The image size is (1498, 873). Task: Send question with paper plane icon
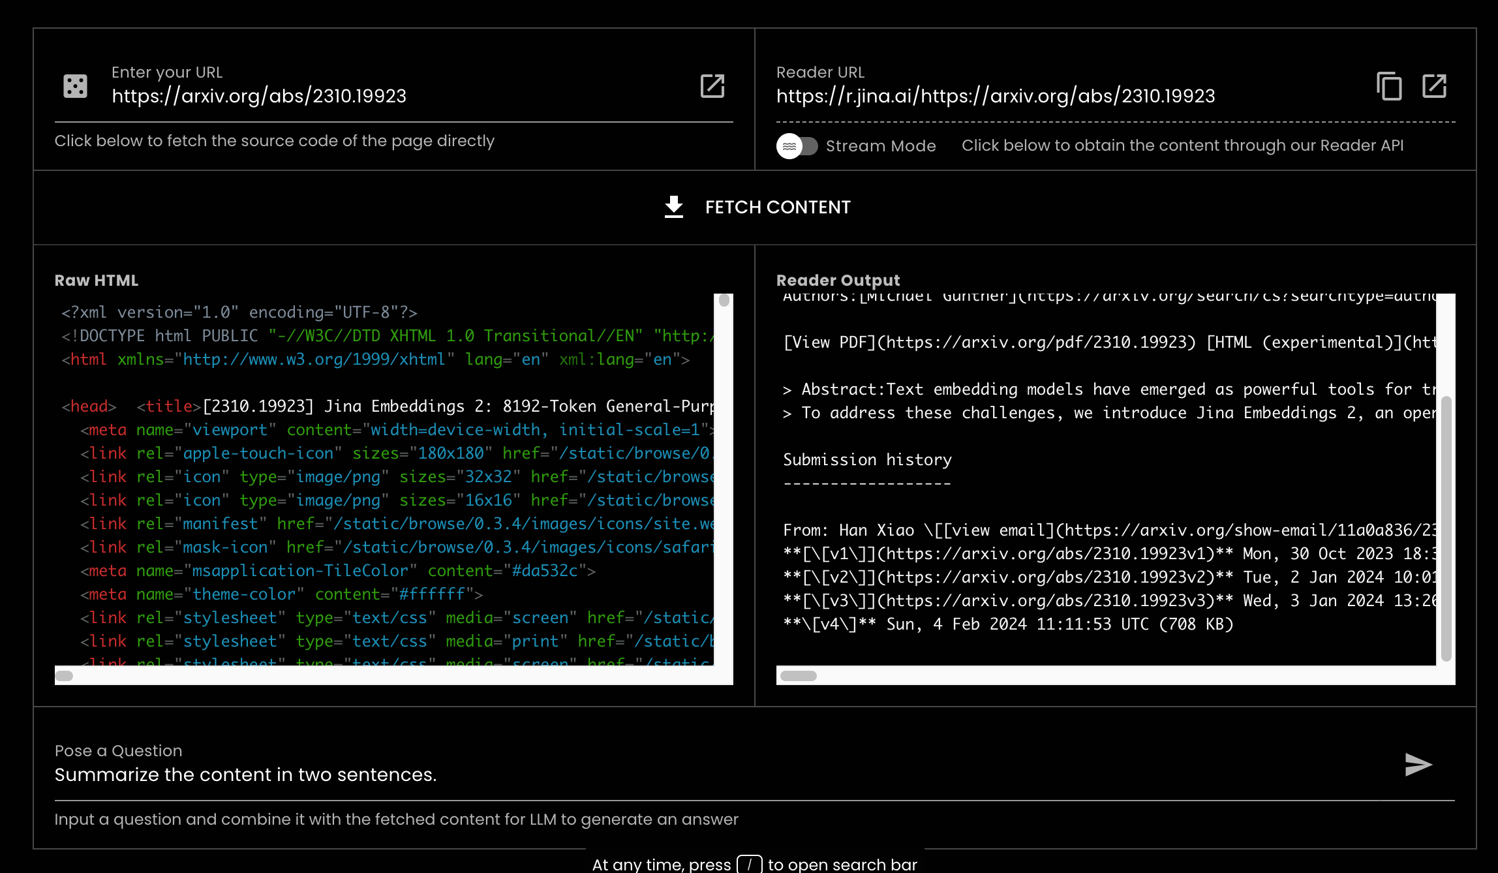[1418, 765]
